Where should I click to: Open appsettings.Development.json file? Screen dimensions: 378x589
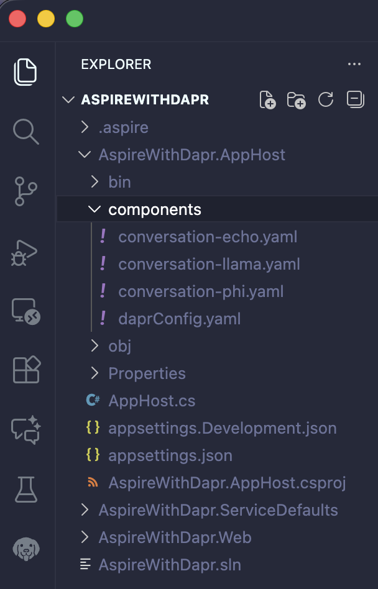(x=222, y=428)
